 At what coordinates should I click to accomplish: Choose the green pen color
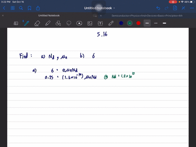click(130, 23)
